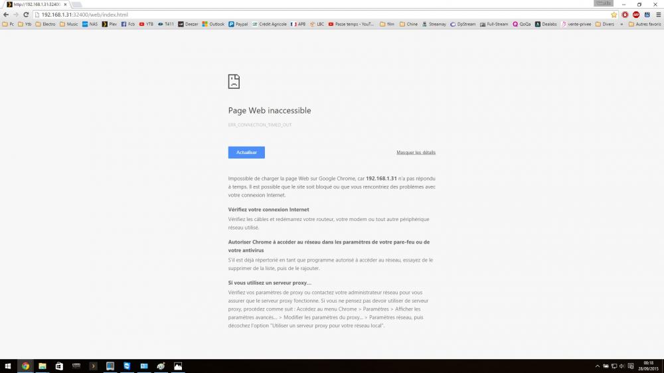Open the Action Center notification icon
The width and height of the screenshot is (664, 373).
(x=631, y=366)
